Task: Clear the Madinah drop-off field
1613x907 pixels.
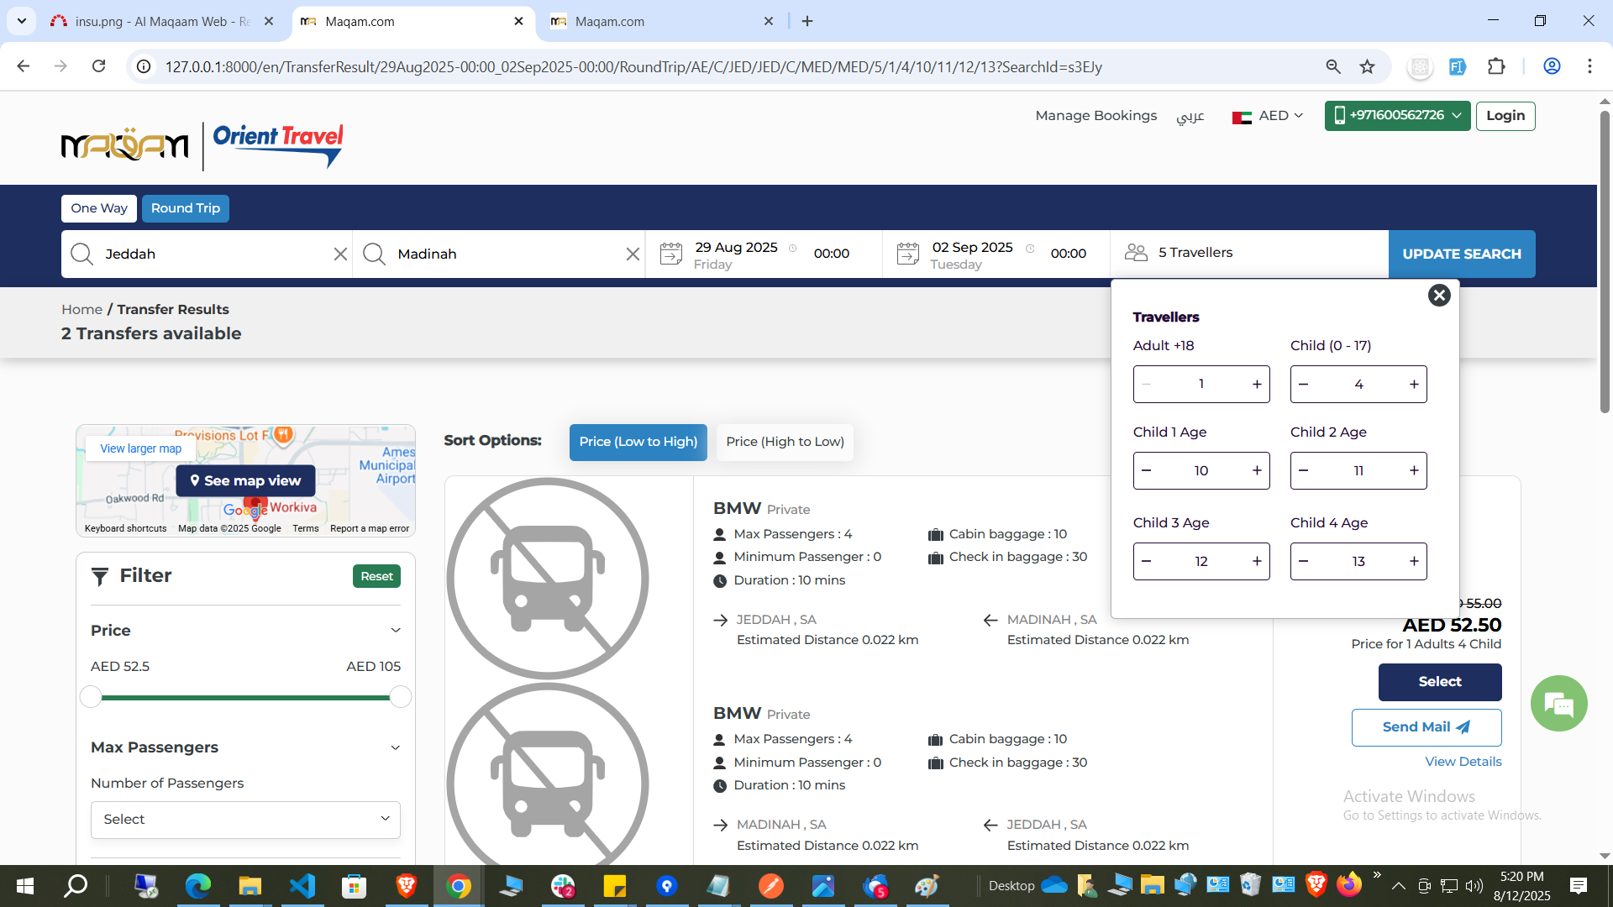Action: click(633, 254)
